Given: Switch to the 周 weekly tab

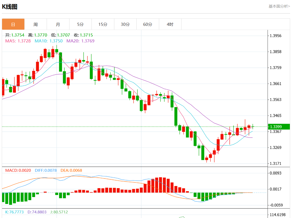Looking at the screenshot, I should [x=36, y=24].
